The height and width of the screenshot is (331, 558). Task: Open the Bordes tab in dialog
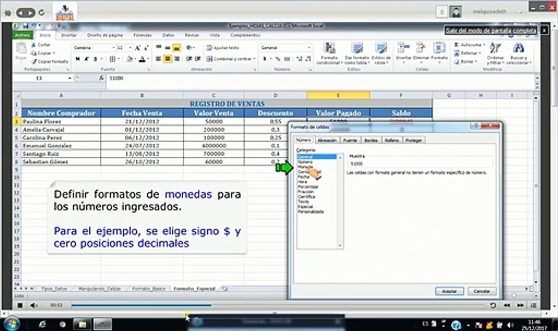pyautogui.click(x=372, y=140)
